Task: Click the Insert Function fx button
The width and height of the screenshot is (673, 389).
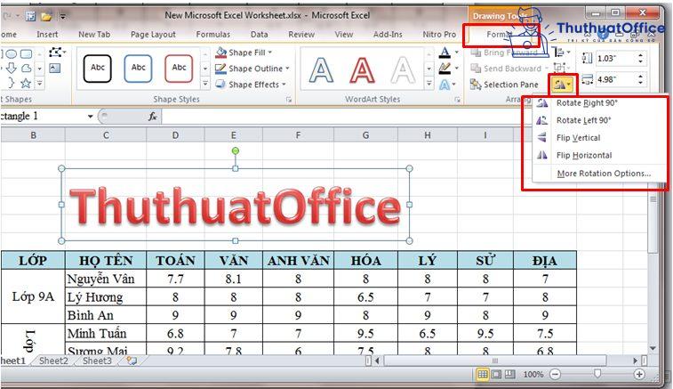Action: click(152, 117)
